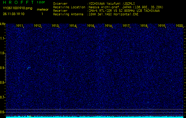Click the 1.0 frequency axis label
This screenshot has height=118, width=186.
(2, 53)
